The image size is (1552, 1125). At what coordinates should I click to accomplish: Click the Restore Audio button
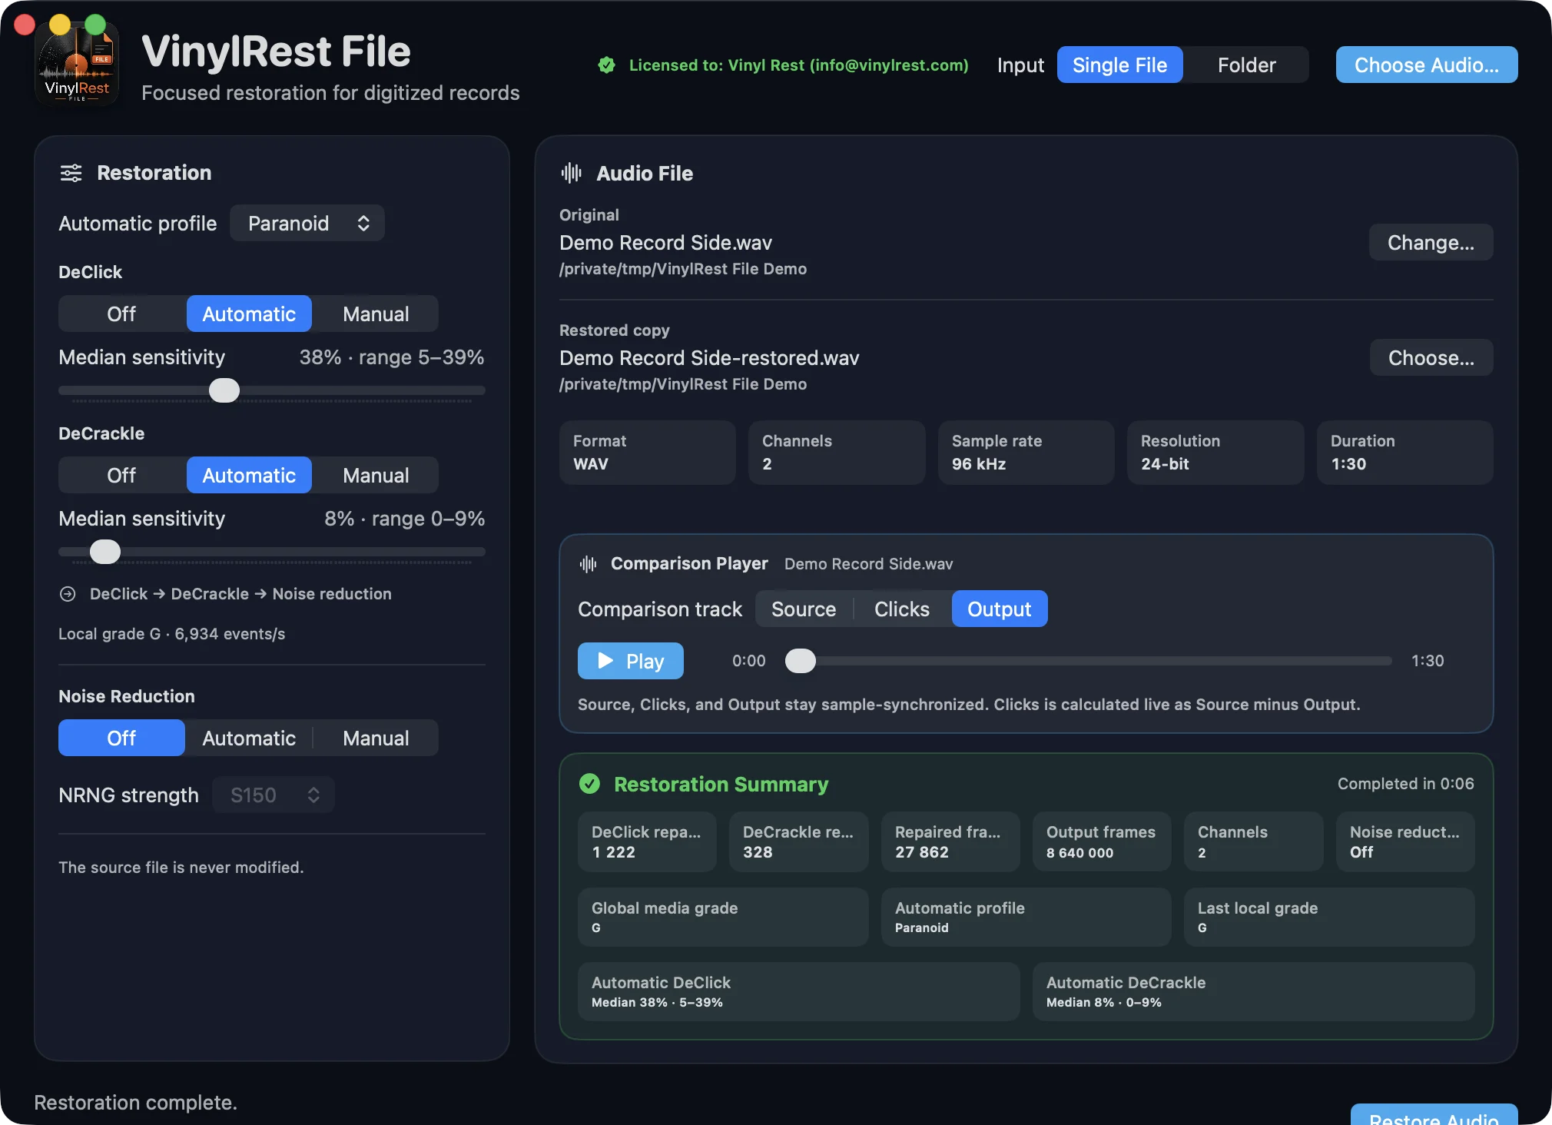(x=1434, y=1115)
